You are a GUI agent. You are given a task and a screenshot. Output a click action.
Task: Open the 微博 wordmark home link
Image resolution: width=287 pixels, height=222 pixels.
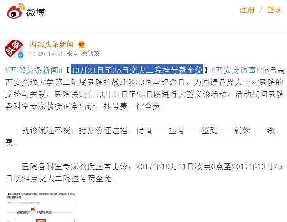pos(36,12)
